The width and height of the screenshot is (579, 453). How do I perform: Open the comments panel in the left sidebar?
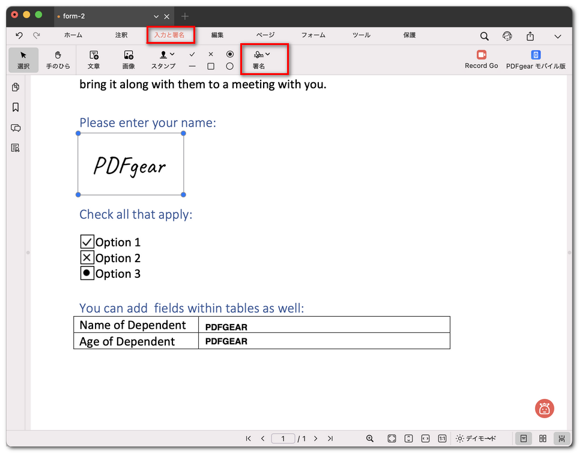(16, 128)
